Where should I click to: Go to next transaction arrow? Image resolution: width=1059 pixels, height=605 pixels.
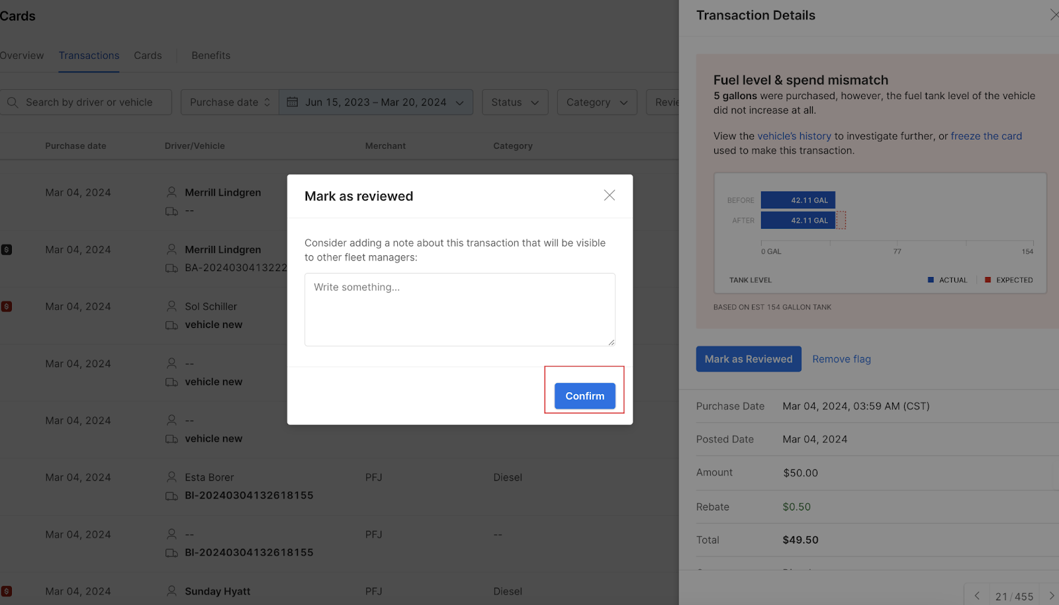[1051, 596]
